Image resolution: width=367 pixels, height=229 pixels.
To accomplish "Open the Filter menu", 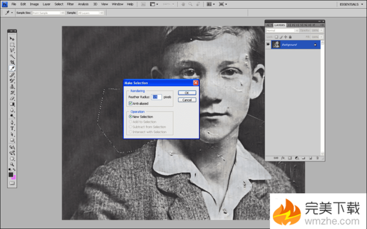I will (70, 4).
